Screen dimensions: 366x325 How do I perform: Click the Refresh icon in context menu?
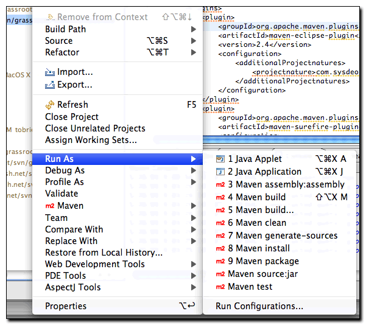50,105
